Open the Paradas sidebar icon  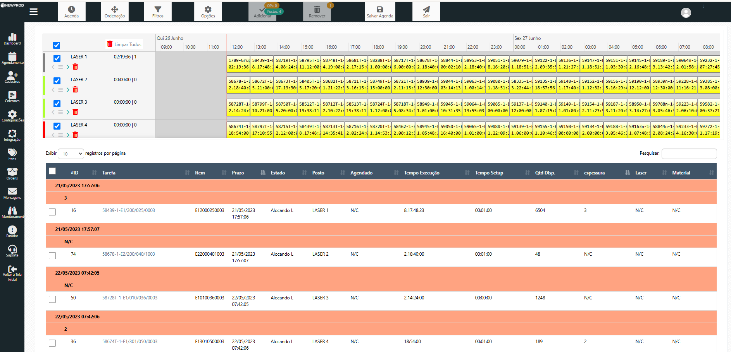[x=12, y=231]
